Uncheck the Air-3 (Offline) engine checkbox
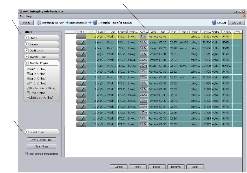Screen dimensions: 247x173 pos(28,78)
